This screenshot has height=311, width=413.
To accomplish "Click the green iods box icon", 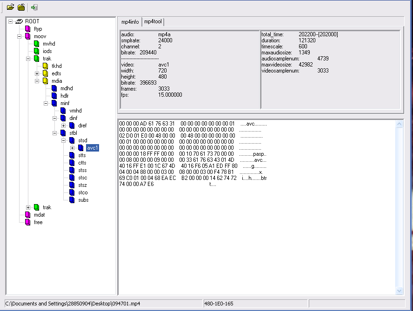I will pyautogui.click(x=37, y=51).
